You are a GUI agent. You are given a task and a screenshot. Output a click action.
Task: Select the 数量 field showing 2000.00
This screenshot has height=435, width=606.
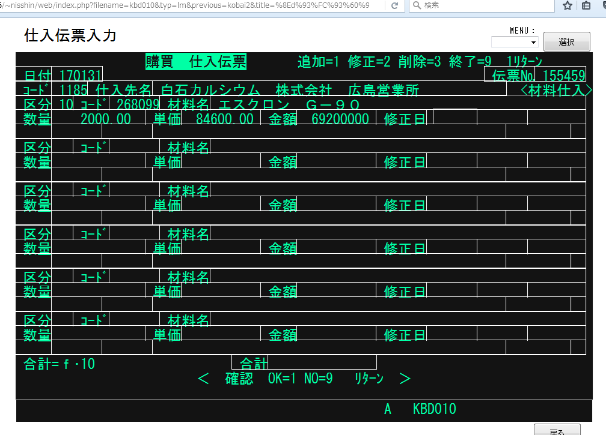[106, 119]
